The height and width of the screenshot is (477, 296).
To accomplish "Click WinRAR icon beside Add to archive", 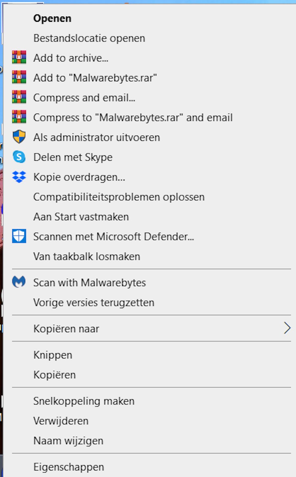I will [19, 58].
